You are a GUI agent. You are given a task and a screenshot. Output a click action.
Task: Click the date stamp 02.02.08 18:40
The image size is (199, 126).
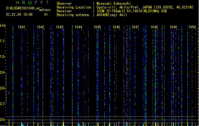pos(19,14)
